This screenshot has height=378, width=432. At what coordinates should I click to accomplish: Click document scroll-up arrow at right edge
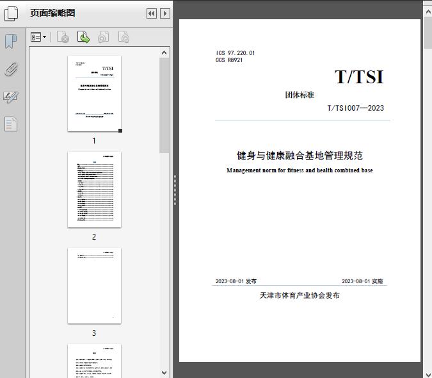point(428,12)
